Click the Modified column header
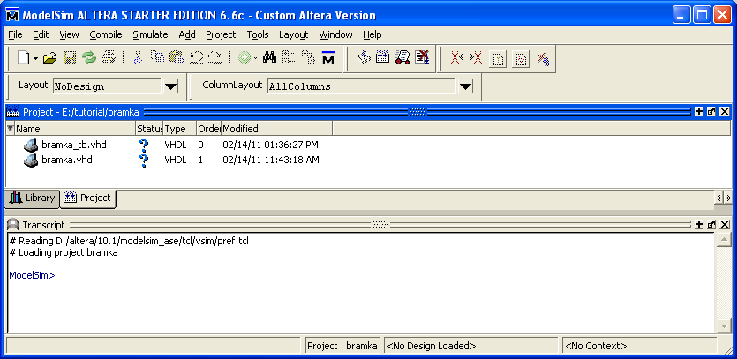The width and height of the screenshot is (737, 359). pyautogui.click(x=277, y=128)
